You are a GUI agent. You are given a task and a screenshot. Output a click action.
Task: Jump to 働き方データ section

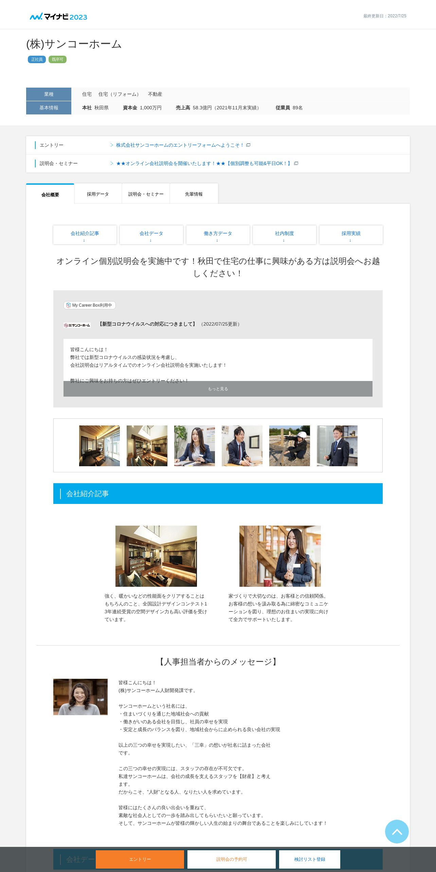click(x=218, y=235)
